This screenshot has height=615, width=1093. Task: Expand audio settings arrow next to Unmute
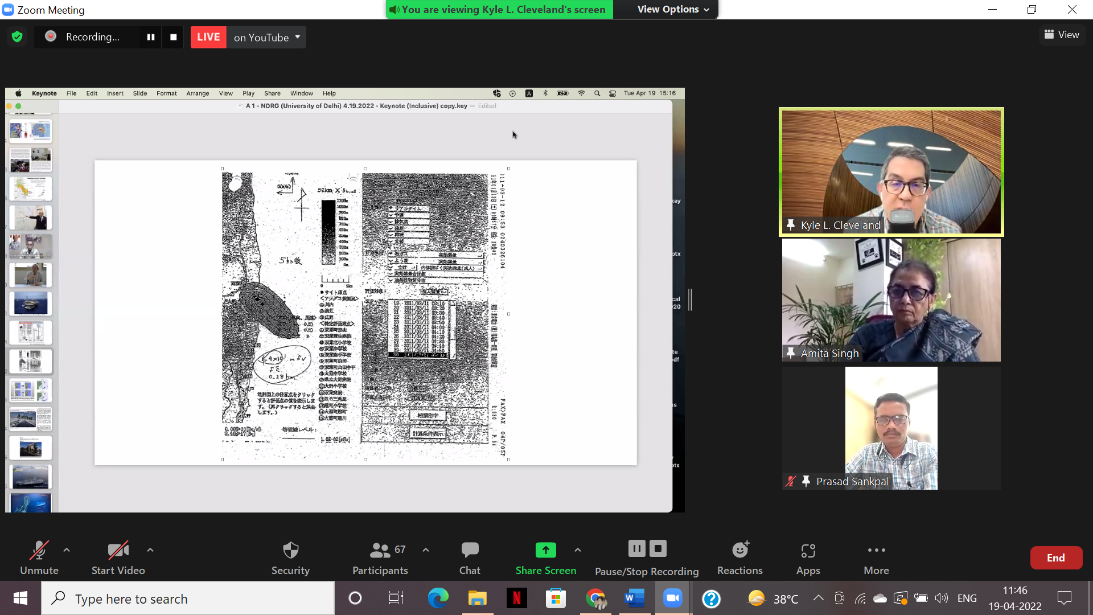(67, 550)
